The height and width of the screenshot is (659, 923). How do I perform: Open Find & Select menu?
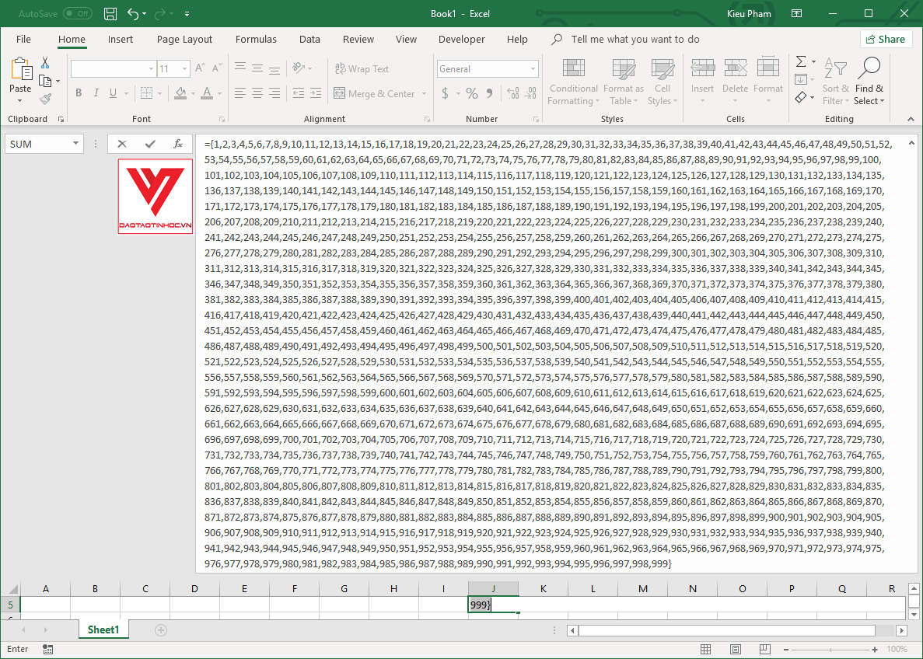pyautogui.click(x=869, y=82)
